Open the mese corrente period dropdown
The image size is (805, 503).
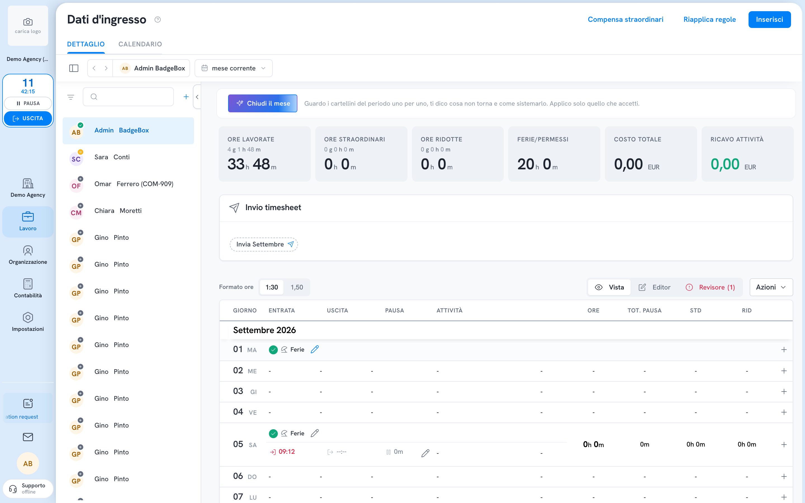(x=233, y=68)
